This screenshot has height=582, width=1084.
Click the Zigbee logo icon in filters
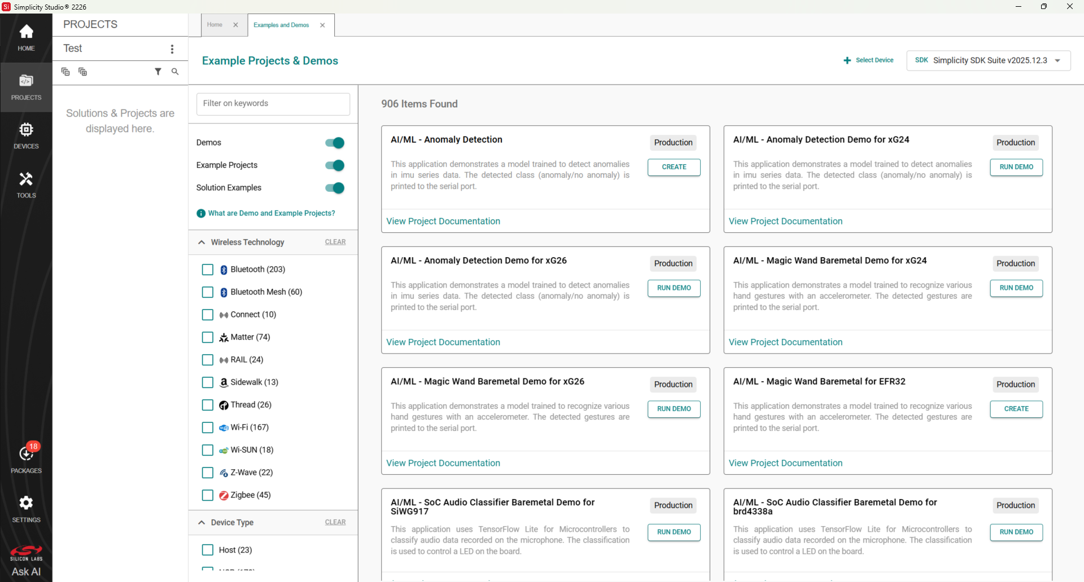pos(224,495)
